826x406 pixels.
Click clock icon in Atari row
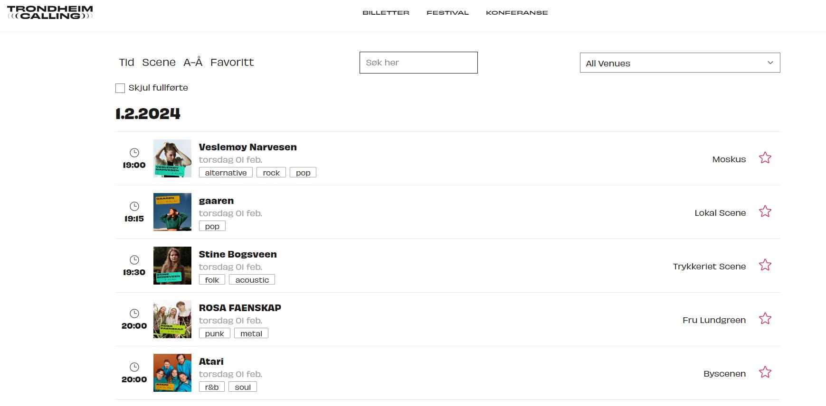(x=134, y=367)
